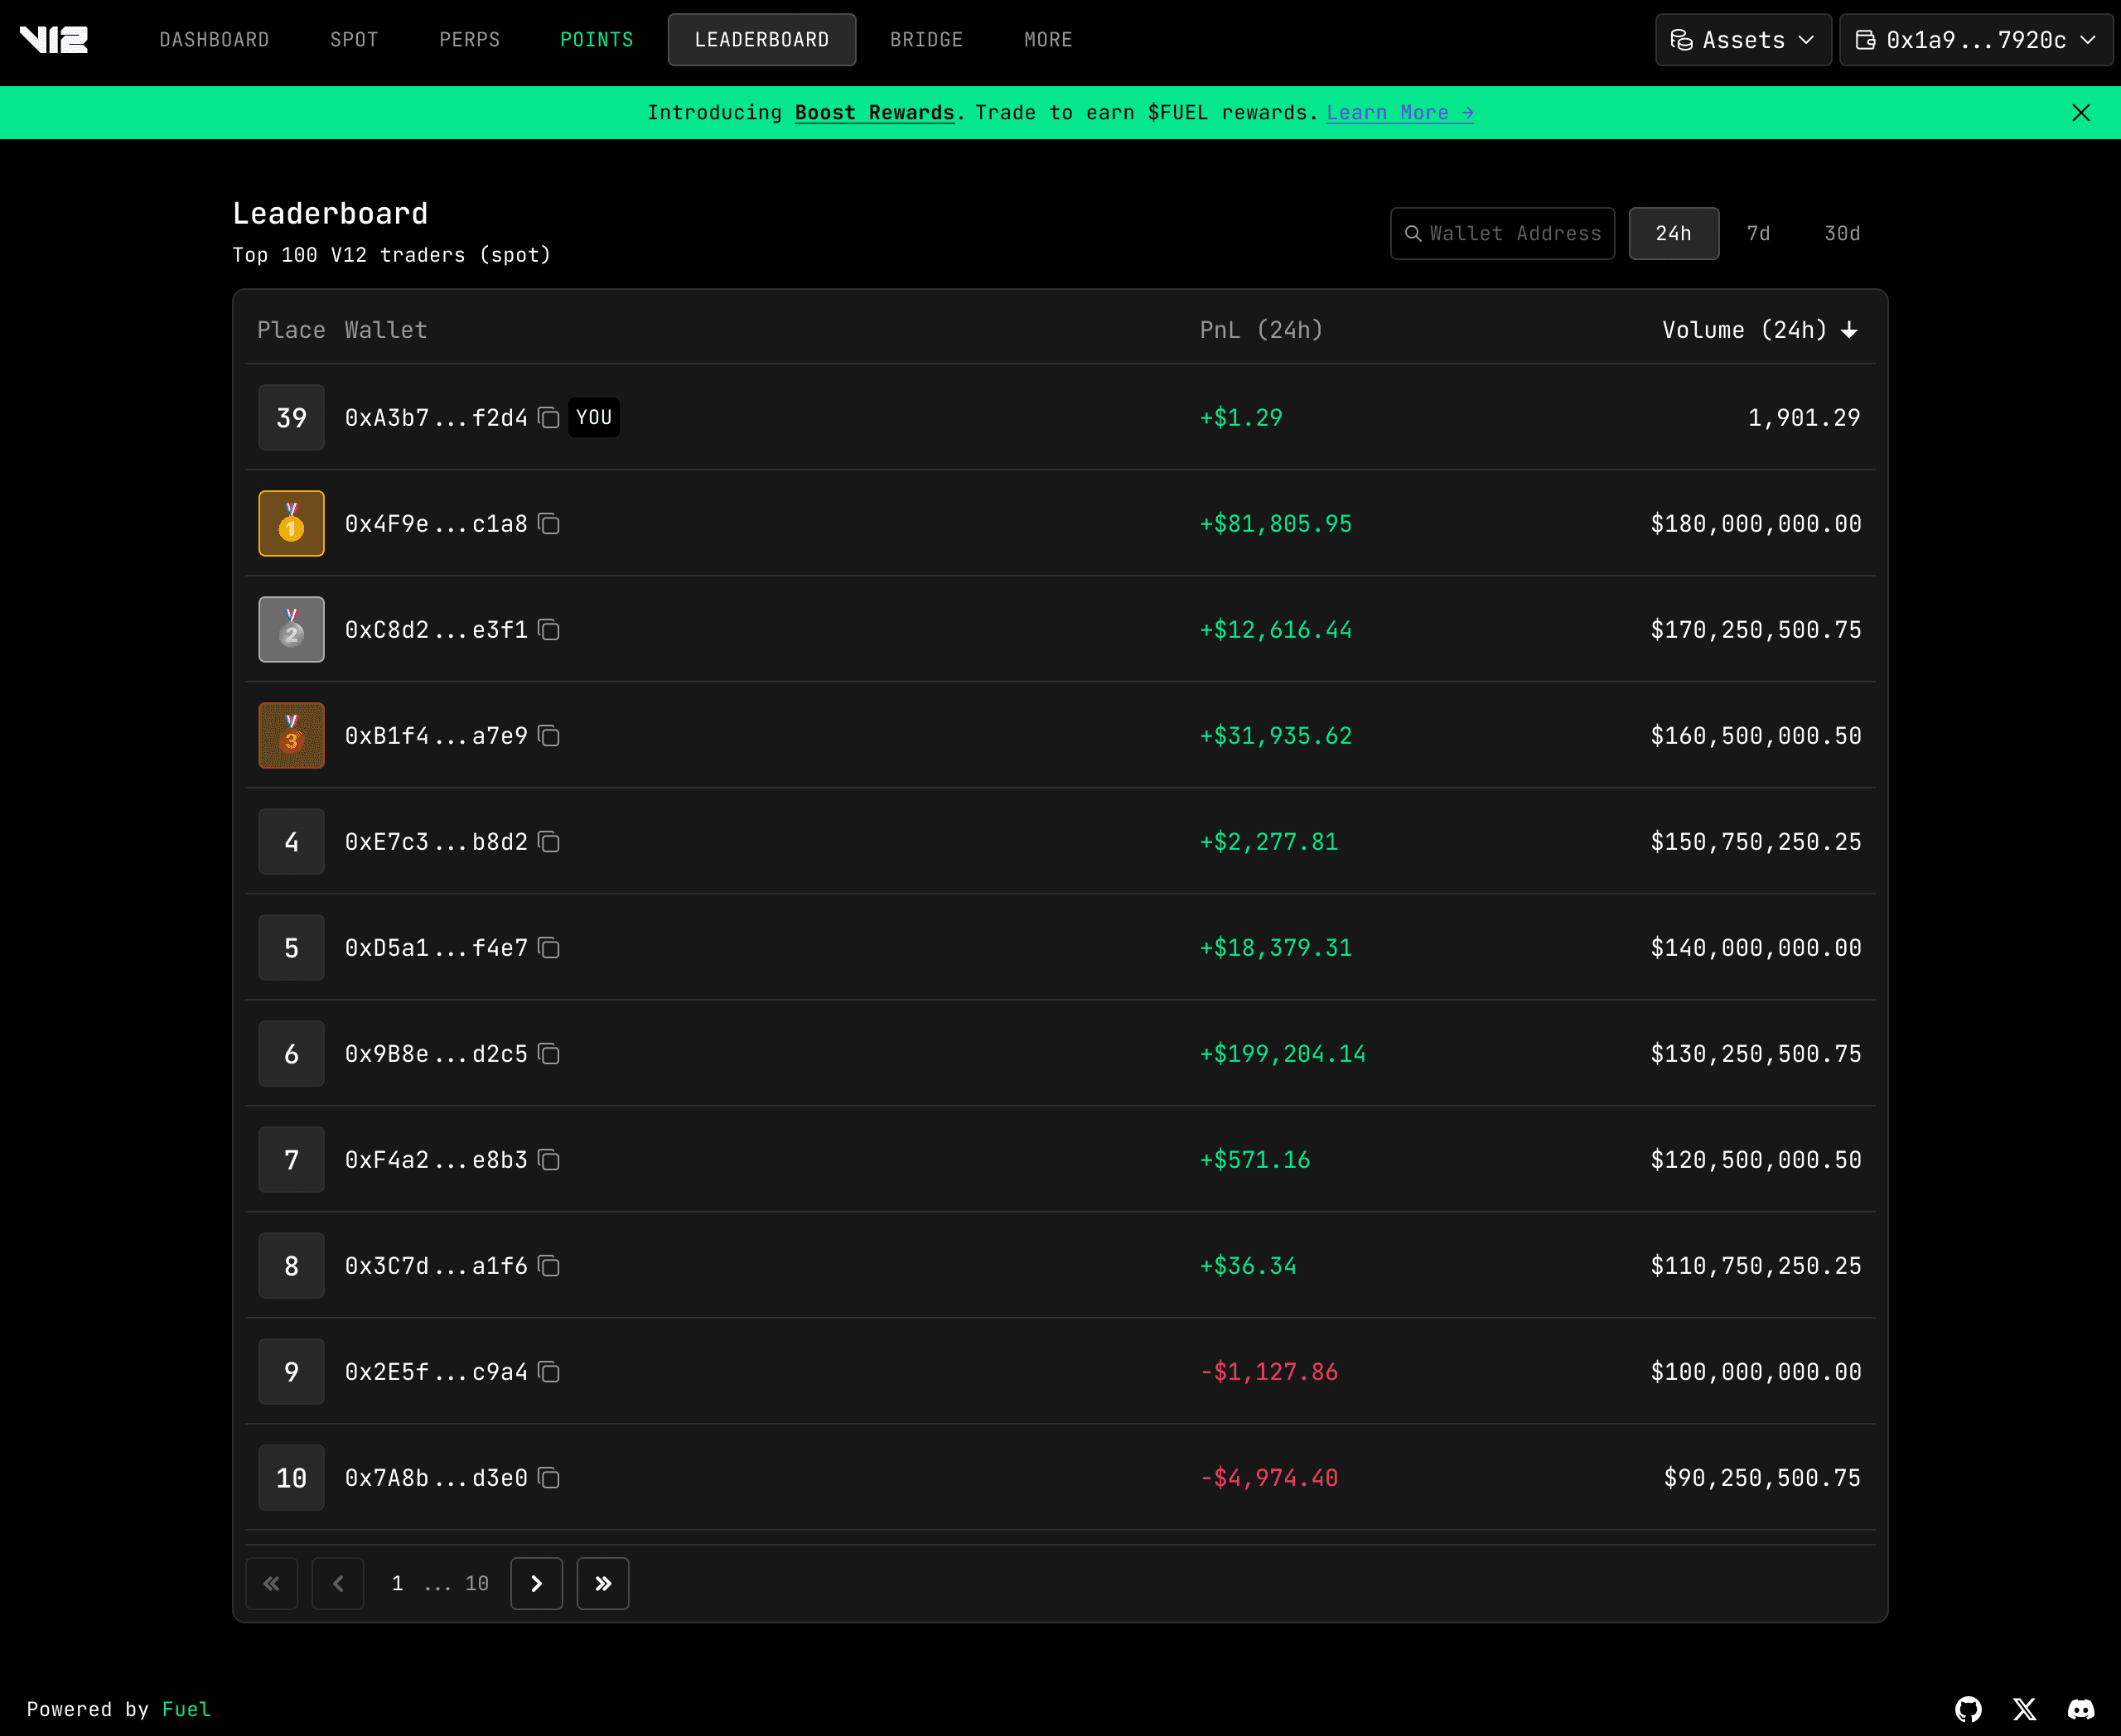
Task: Click the PnL (24h) column header
Action: 1261,330
